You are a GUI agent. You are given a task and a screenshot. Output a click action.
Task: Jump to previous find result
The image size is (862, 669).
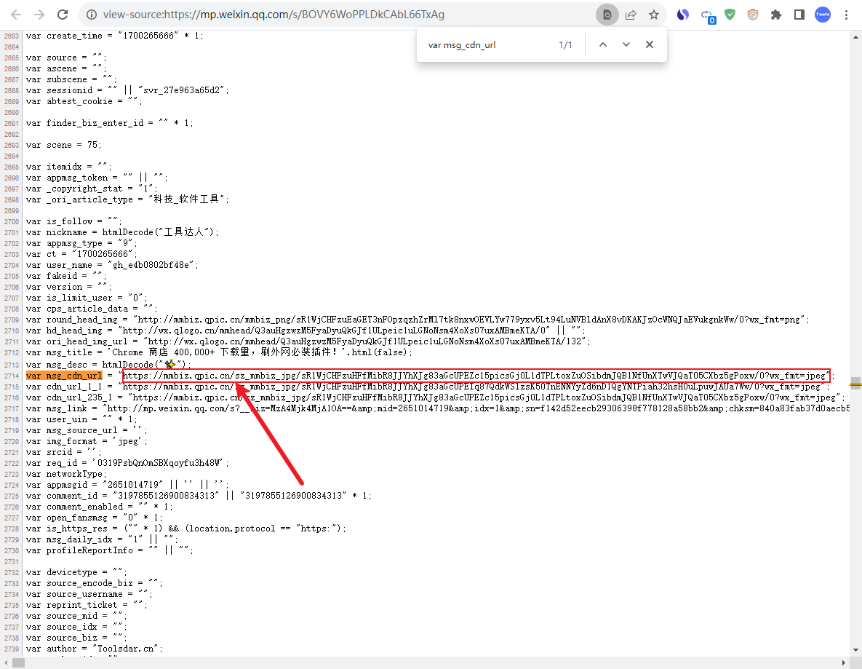click(602, 44)
